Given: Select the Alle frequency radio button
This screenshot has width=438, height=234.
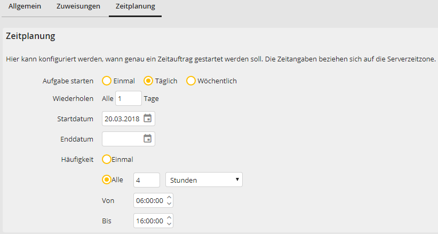Looking at the screenshot, I should (107, 180).
